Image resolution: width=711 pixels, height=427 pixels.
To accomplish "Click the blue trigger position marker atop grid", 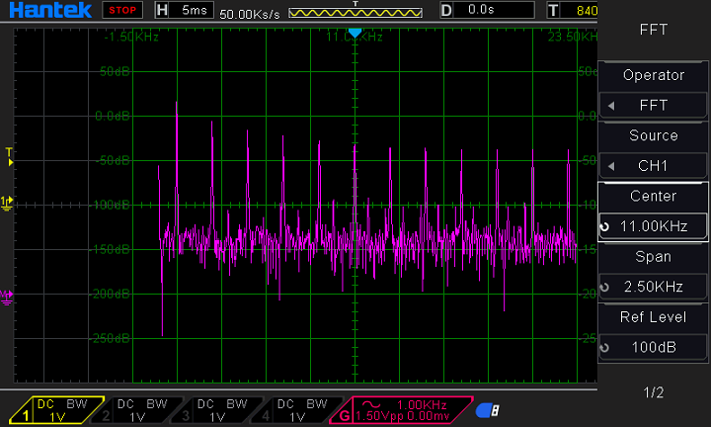I will pos(355,34).
